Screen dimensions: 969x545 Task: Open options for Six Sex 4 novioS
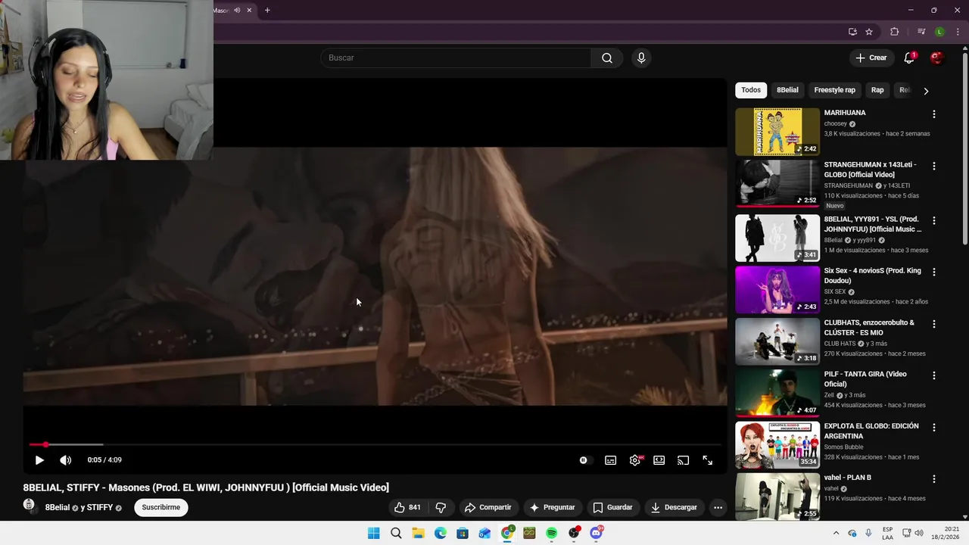click(933, 272)
